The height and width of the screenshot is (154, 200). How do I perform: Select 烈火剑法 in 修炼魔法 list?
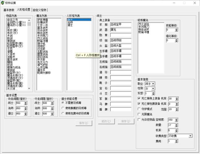(x=144, y=24)
